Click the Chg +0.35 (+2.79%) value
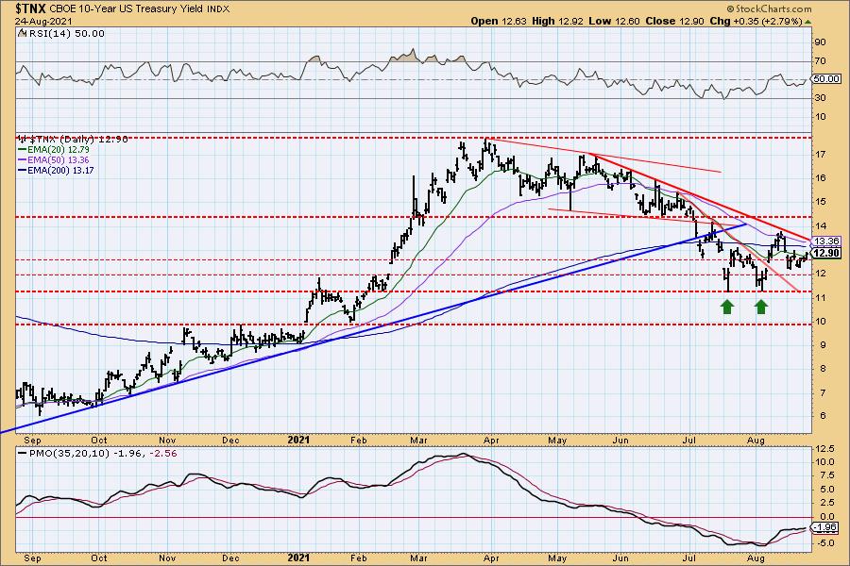This screenshot has width=850, height=566. coord(756,21)
